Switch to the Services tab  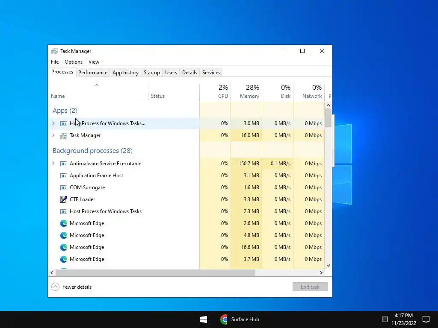pos(211,73)
